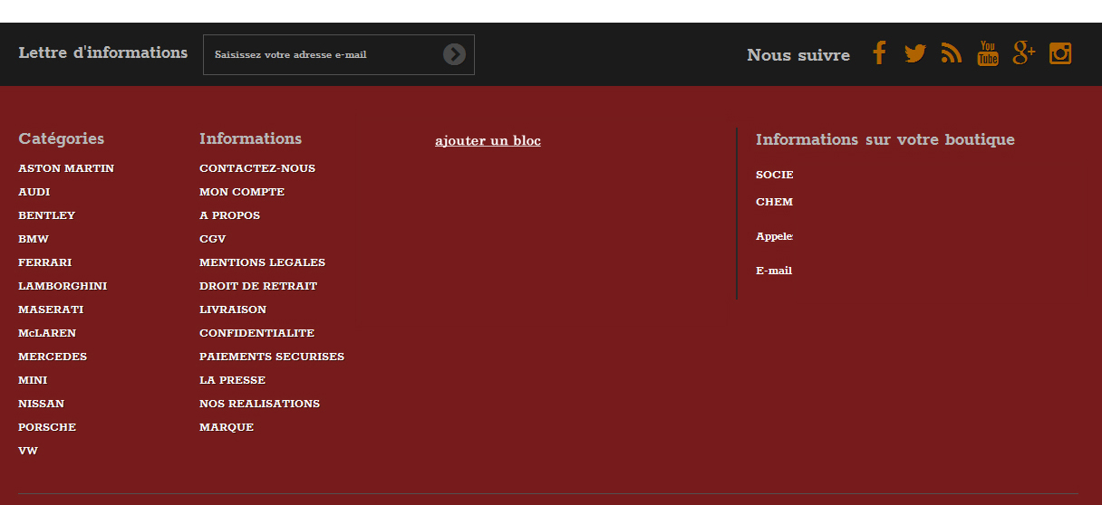
Task: Open LA PRESSE page
Action: point(233,380)
